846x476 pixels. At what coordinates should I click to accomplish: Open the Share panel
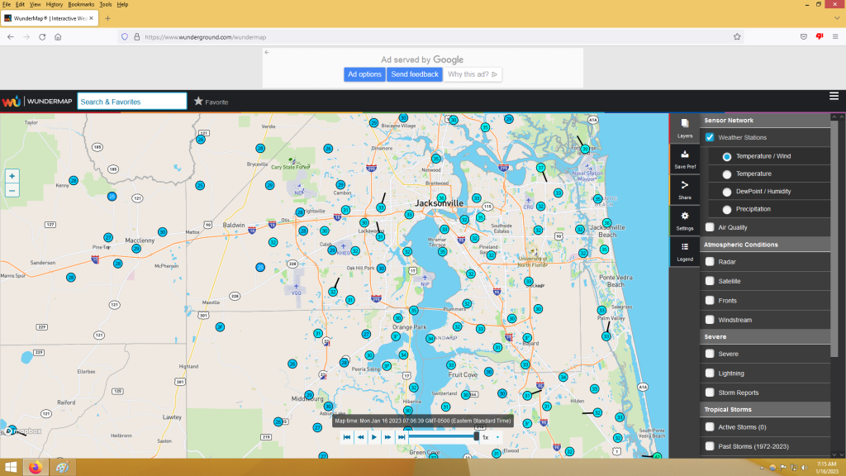point(685,190)
